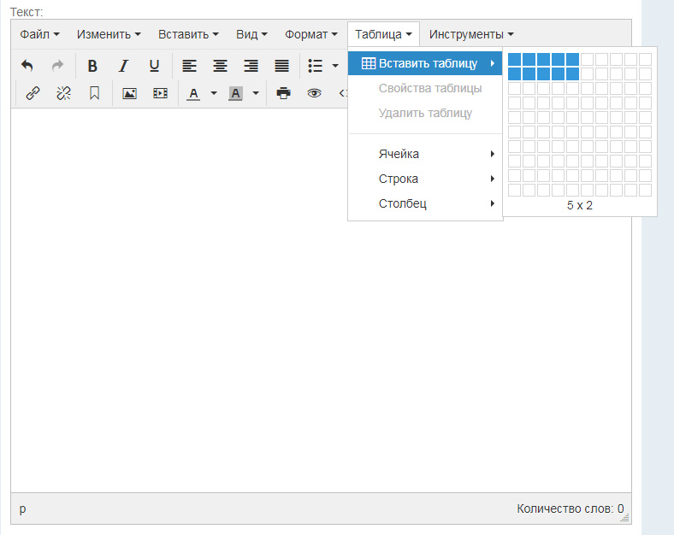Click the Количество слов: 0 word count
The width and height of the screenshot is (674, 535).
point(570,509)
